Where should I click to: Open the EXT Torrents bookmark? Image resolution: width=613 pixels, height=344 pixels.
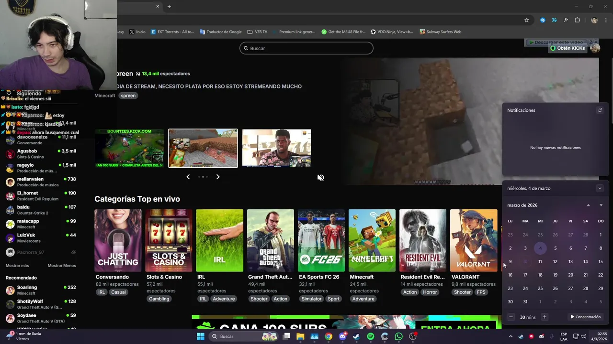coord(172,32)
